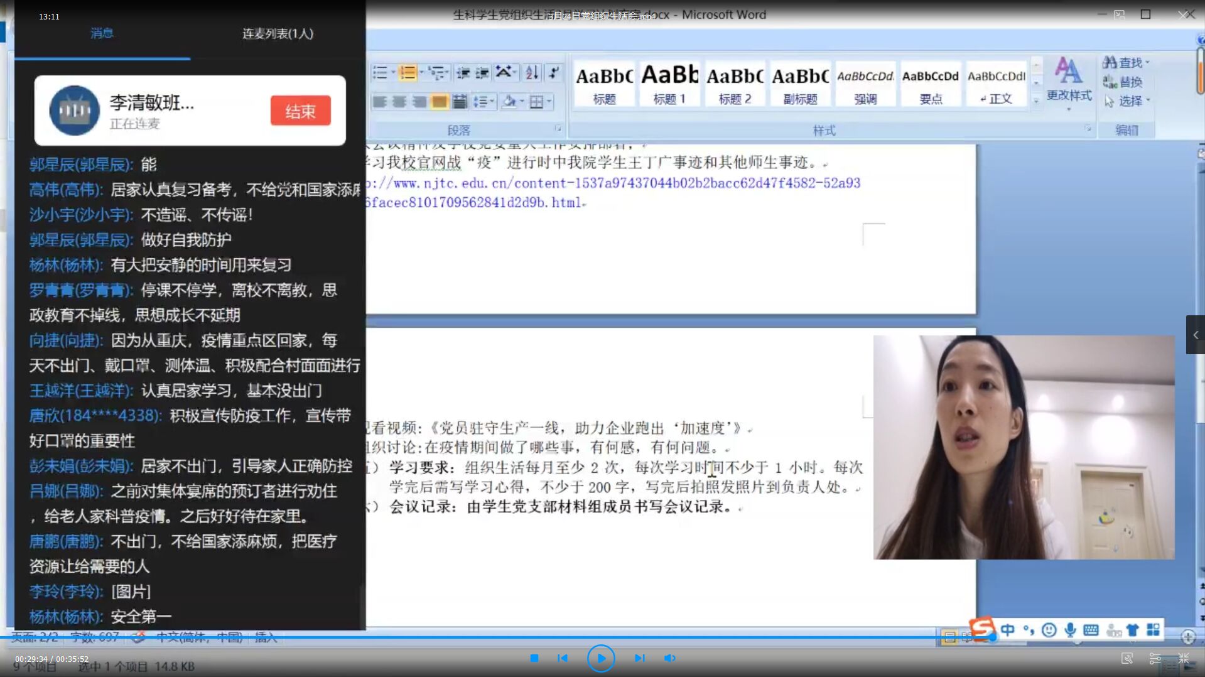The height and width of the screenshot is (677, 1205).
Task: Click the 查找 find button
Action: click(1126, 63)
